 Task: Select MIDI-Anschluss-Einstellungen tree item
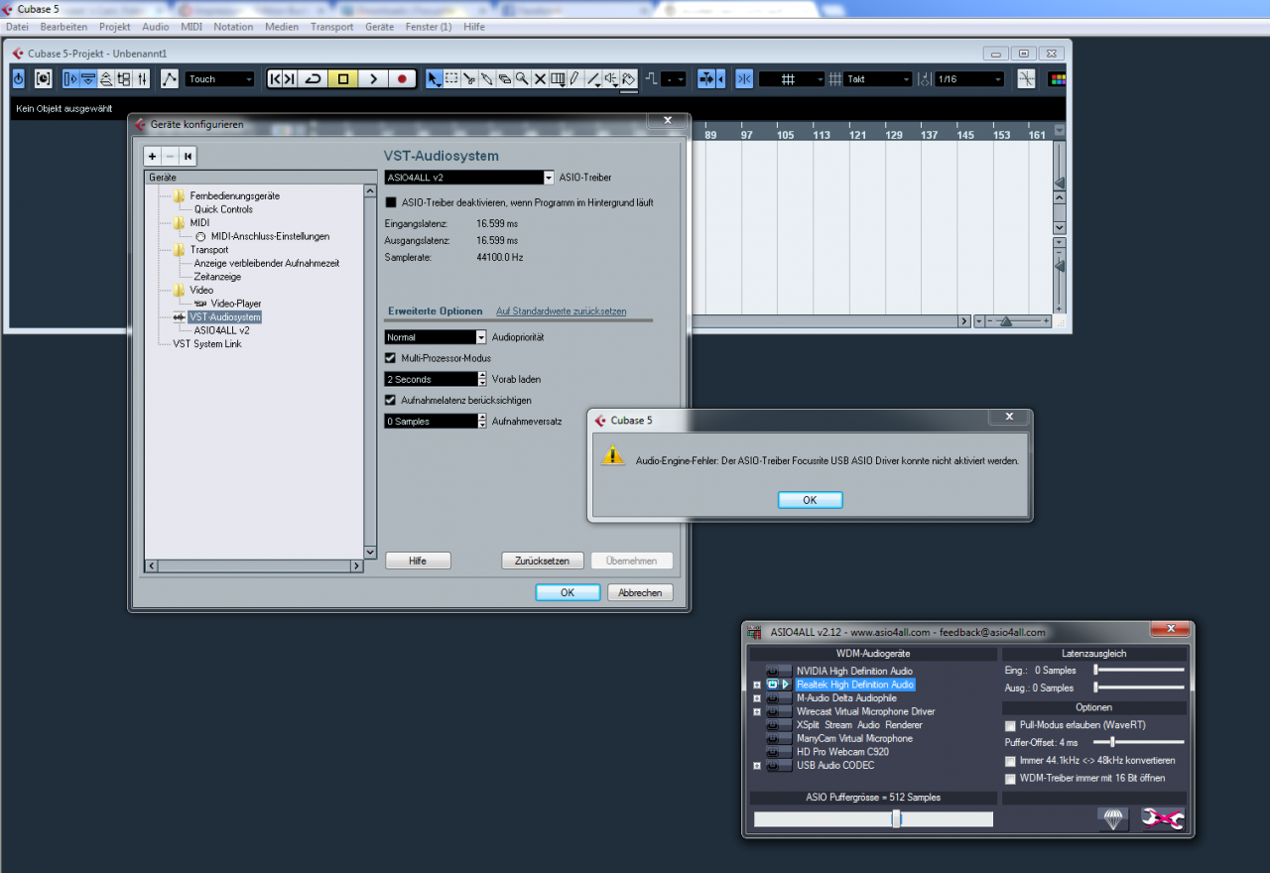270,237
